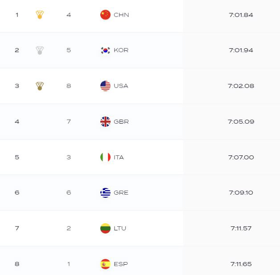The height and width of the screenshot is (275, 280).
Task: Click the GRE team label
Action: pyautogui.click(x=121, y=193)
